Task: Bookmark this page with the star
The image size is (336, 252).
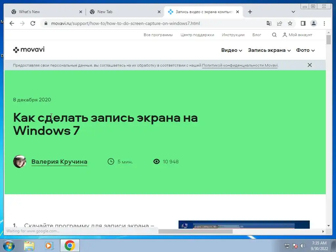Action: (290, 23)
